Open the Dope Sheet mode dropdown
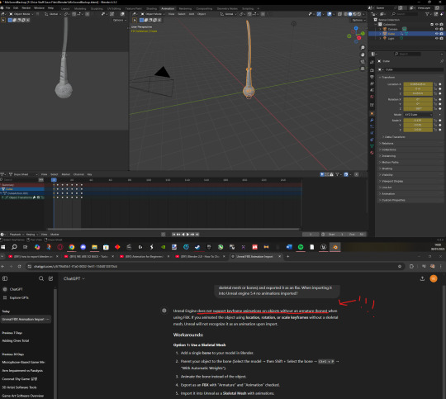446x399 pixels. [23, 174]
